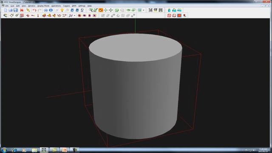Open the Display Mode menu
This screenshot has width=272, height=153.
43,6
